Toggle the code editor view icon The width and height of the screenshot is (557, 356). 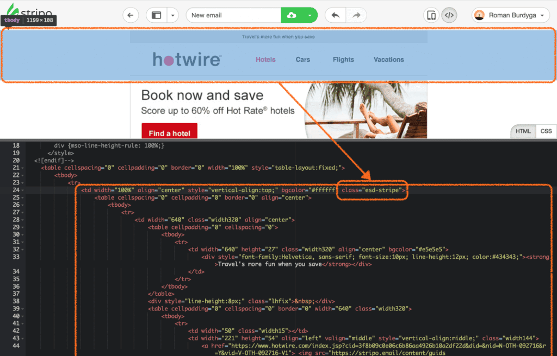click(450, 15)
